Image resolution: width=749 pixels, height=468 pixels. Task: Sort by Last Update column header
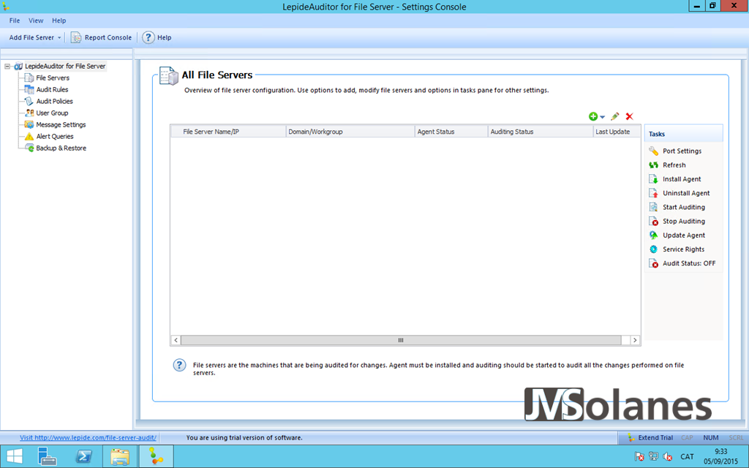click(x=617, y=132)
